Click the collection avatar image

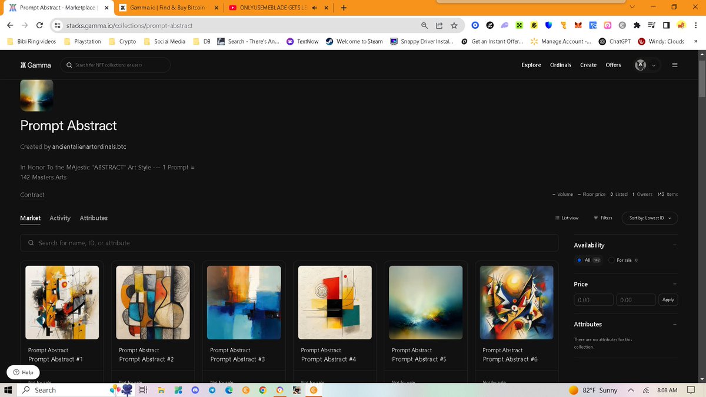(x=36, y=95)
